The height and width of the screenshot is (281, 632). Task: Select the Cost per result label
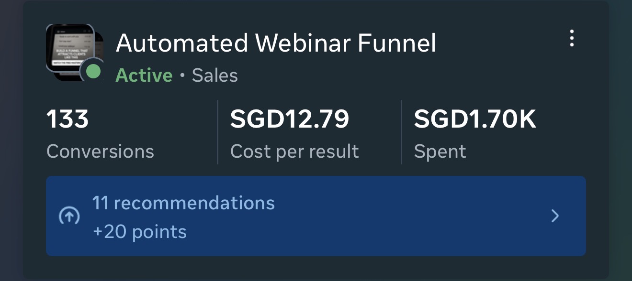click(x=294, y=151)
